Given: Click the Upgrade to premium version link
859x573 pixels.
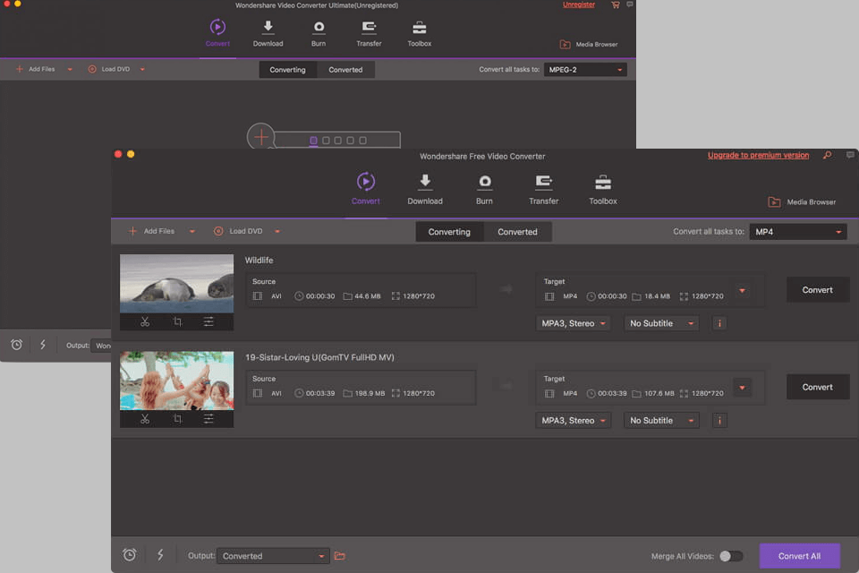Looking at the screenshot, I should tap(758, 156).
